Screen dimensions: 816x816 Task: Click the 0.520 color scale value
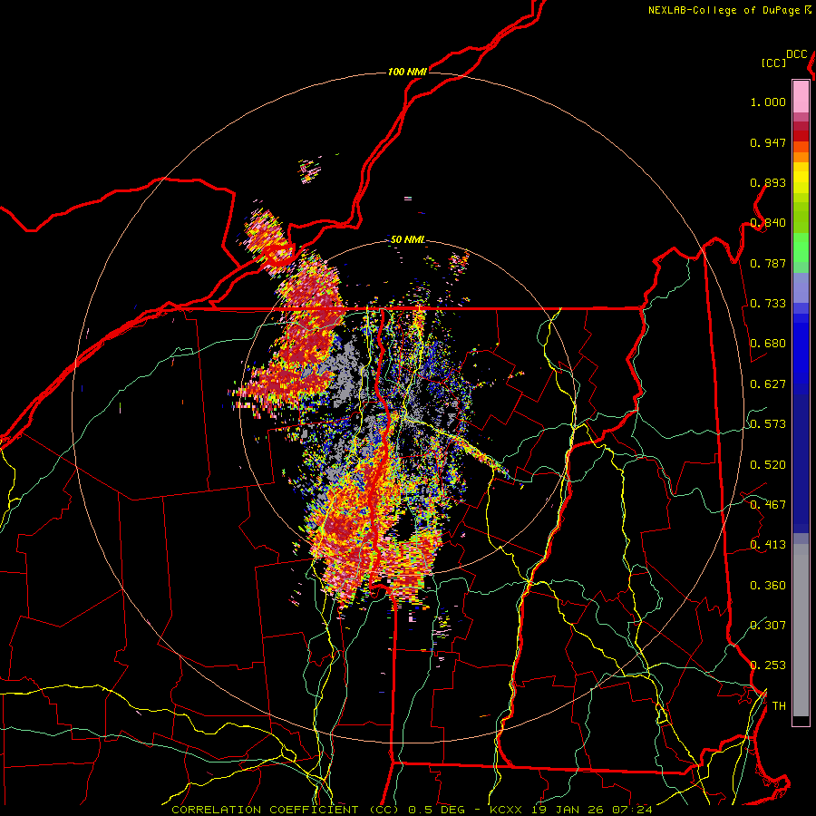(x=768, y=465)
